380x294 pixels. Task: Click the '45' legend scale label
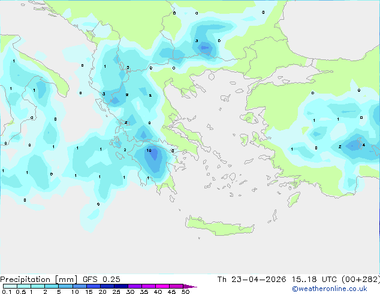pos(171,292)
